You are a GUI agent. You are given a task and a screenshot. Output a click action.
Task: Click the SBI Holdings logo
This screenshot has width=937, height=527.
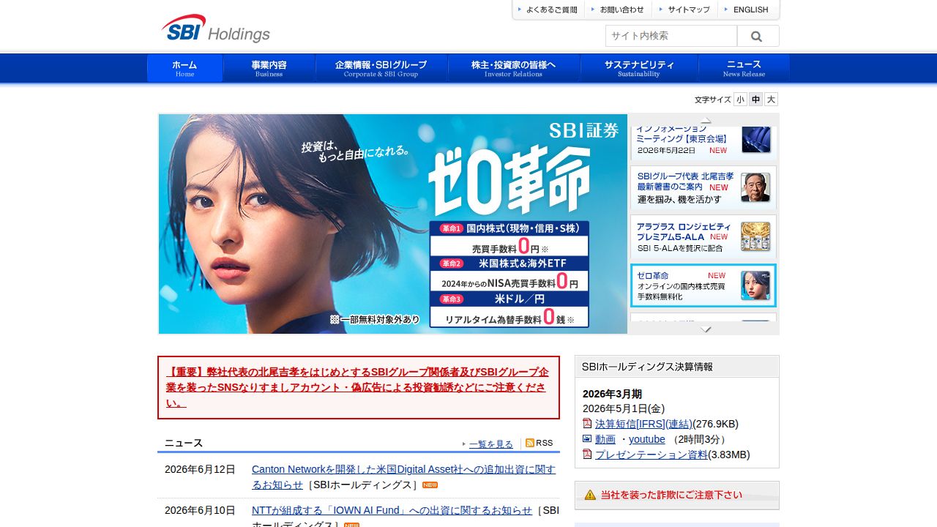[215, 29]
